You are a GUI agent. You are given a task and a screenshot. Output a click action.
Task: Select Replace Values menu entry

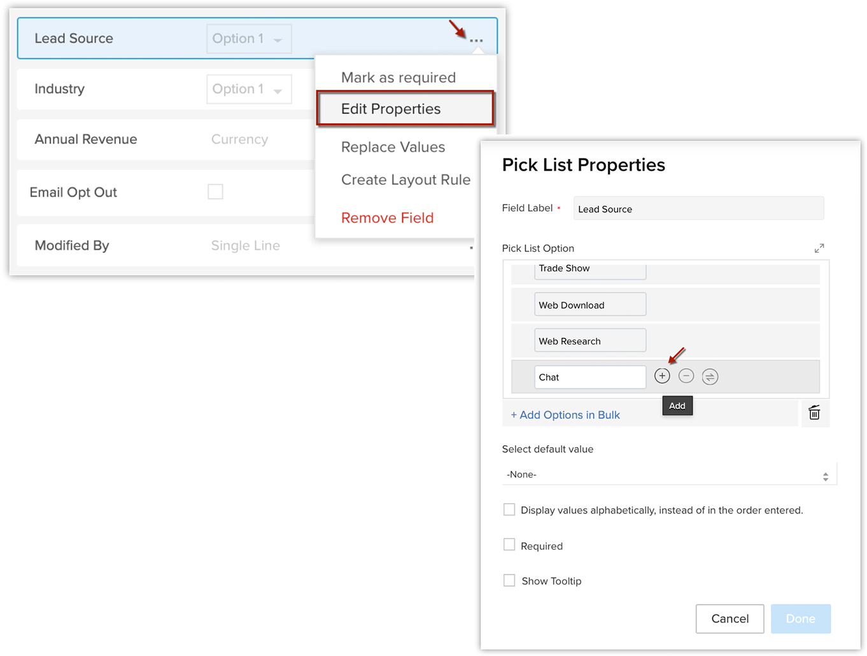click(x=393, y=147)
